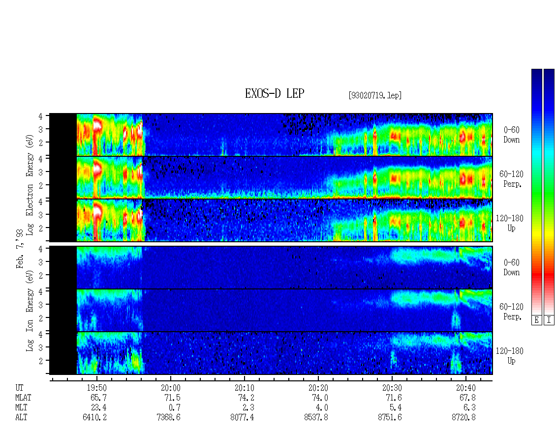This screenshot has width=556, height=430.
Task: Click the ion 0-60 Down spectrogram panel
Action: click(x=271, y=267)
